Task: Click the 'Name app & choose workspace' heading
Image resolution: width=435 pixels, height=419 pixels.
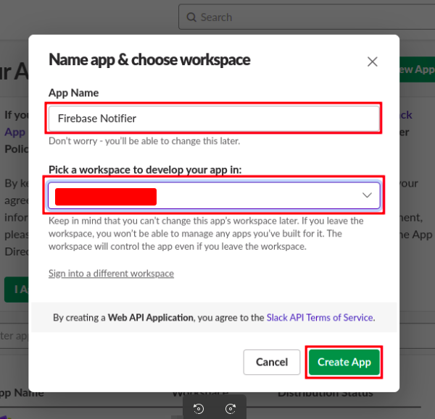Action: pos(149,59)
